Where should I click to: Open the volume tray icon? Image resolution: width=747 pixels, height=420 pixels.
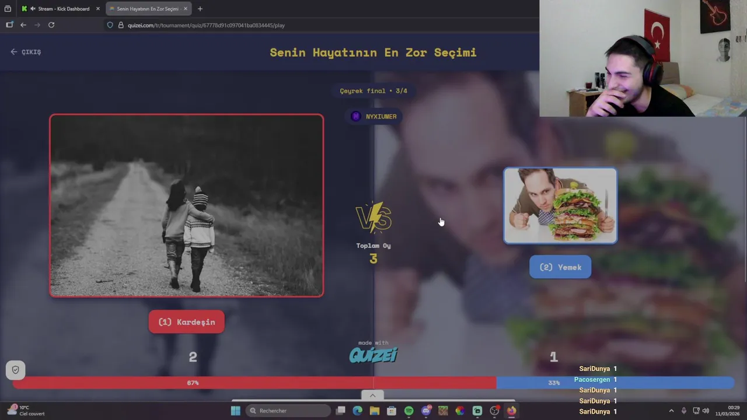[706, 411]
